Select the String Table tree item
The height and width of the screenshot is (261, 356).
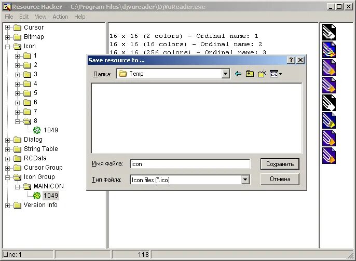click(41, 149)
